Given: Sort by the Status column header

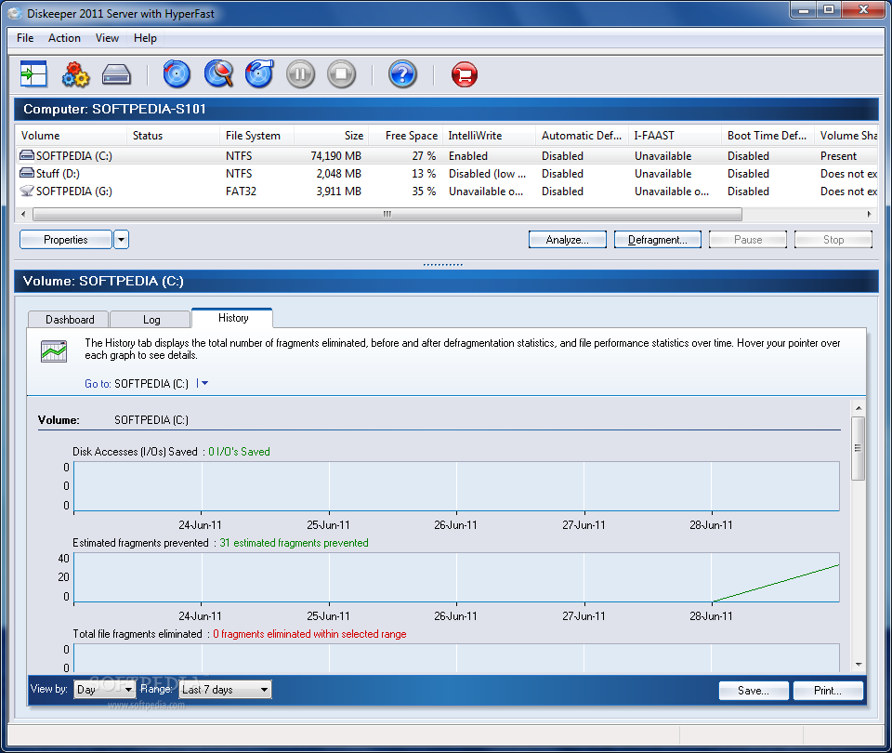Looking at the screenshot, I should tap(173, 136).
